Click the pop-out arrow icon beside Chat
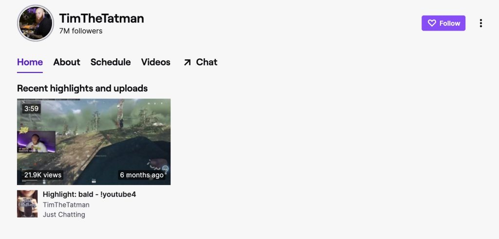 [187, 62]
